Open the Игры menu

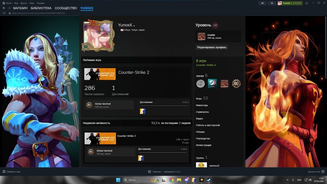32,3
